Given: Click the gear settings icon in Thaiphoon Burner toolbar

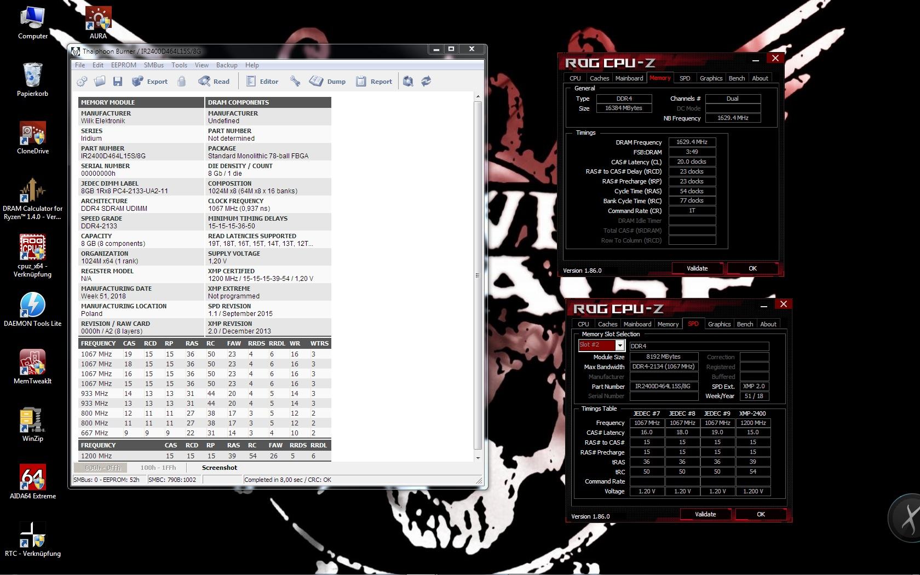Looking at the screenshot, I should (x=82, y=81).
